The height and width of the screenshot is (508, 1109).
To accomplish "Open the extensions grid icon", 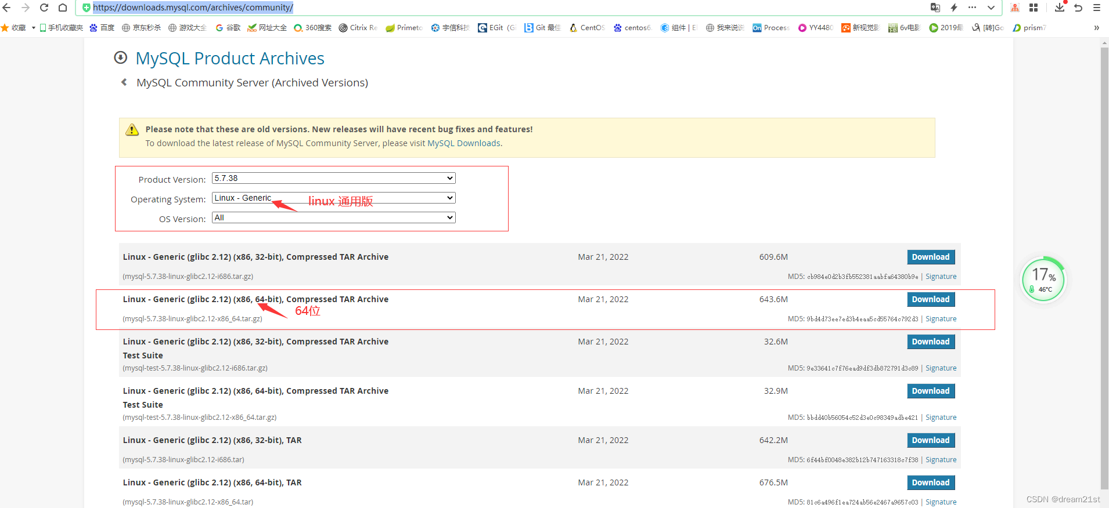I will (1034, 8).
